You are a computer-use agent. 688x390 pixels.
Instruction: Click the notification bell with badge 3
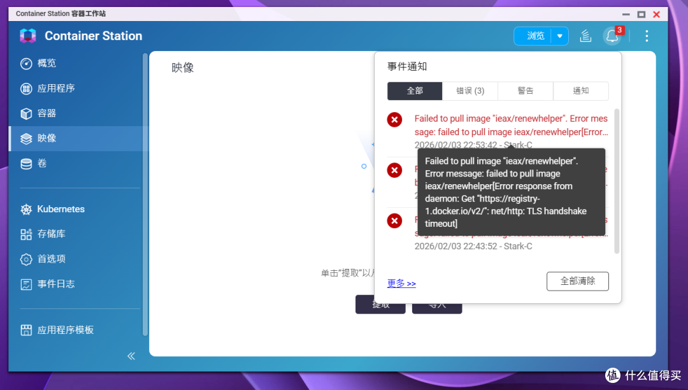coord(613,36)
